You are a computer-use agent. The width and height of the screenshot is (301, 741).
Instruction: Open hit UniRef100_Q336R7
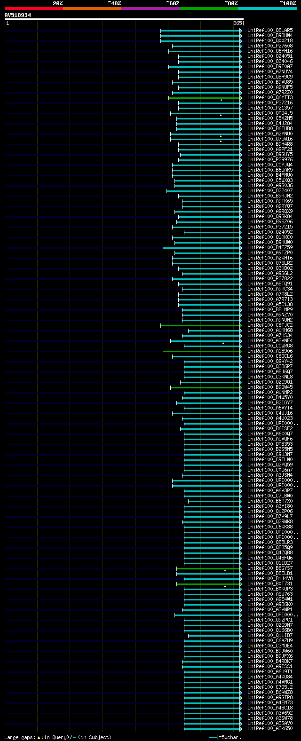pos(270,366)
